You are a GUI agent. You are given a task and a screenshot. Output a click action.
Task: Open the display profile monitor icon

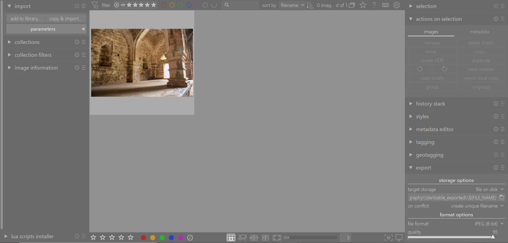[x=399, y=237]
